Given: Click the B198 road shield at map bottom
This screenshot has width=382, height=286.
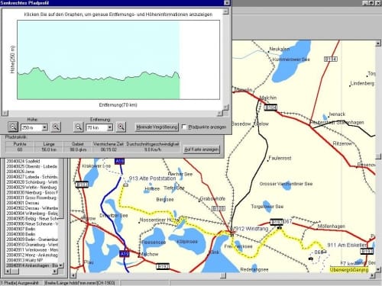Looking at the screenshot, I should coord(163,266).
